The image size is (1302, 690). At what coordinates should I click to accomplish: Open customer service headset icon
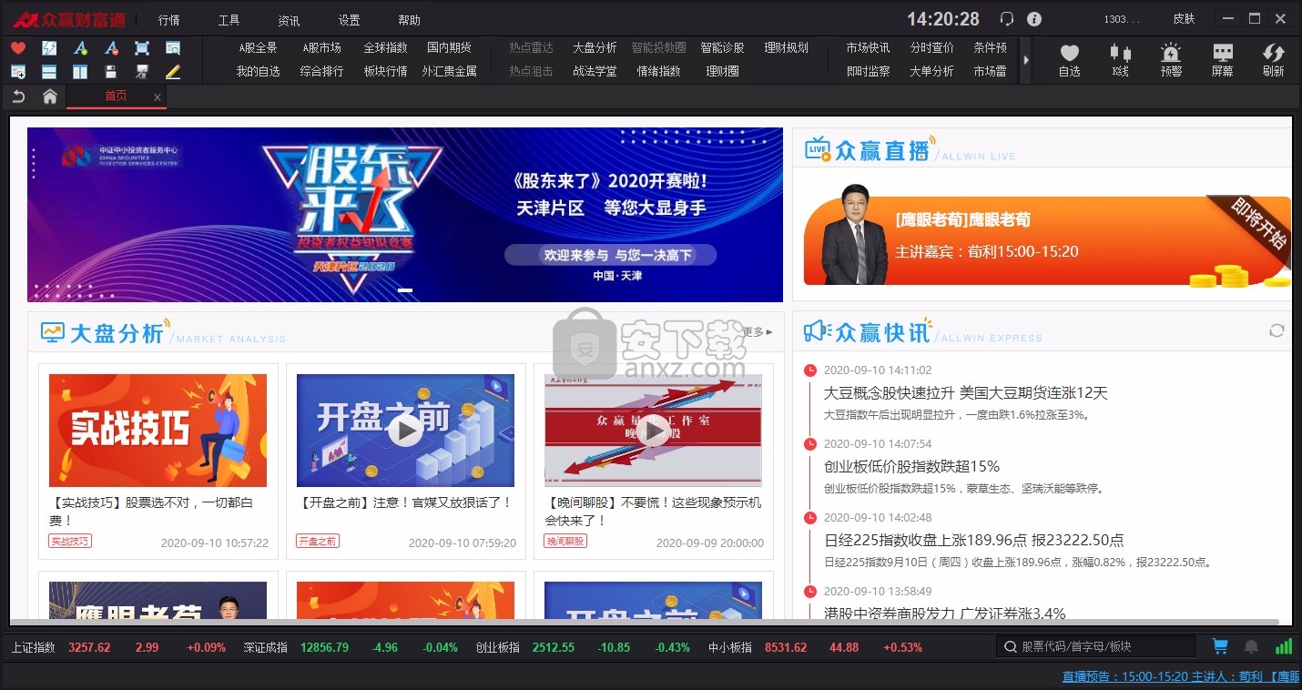point(1006,18)
